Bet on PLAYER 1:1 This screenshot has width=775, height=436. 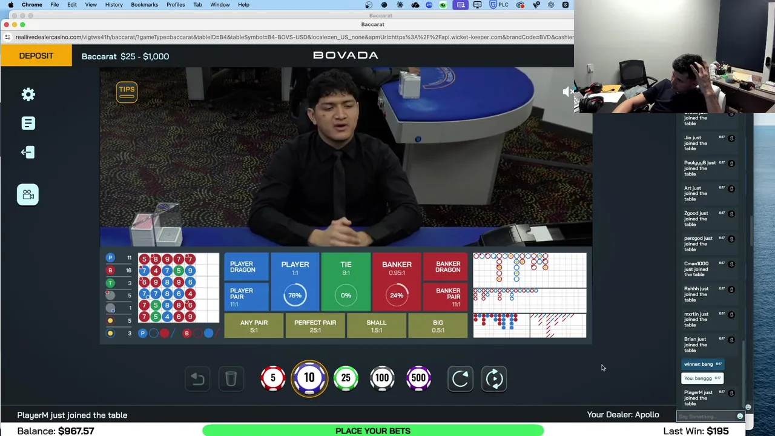(x=295, y=283)
